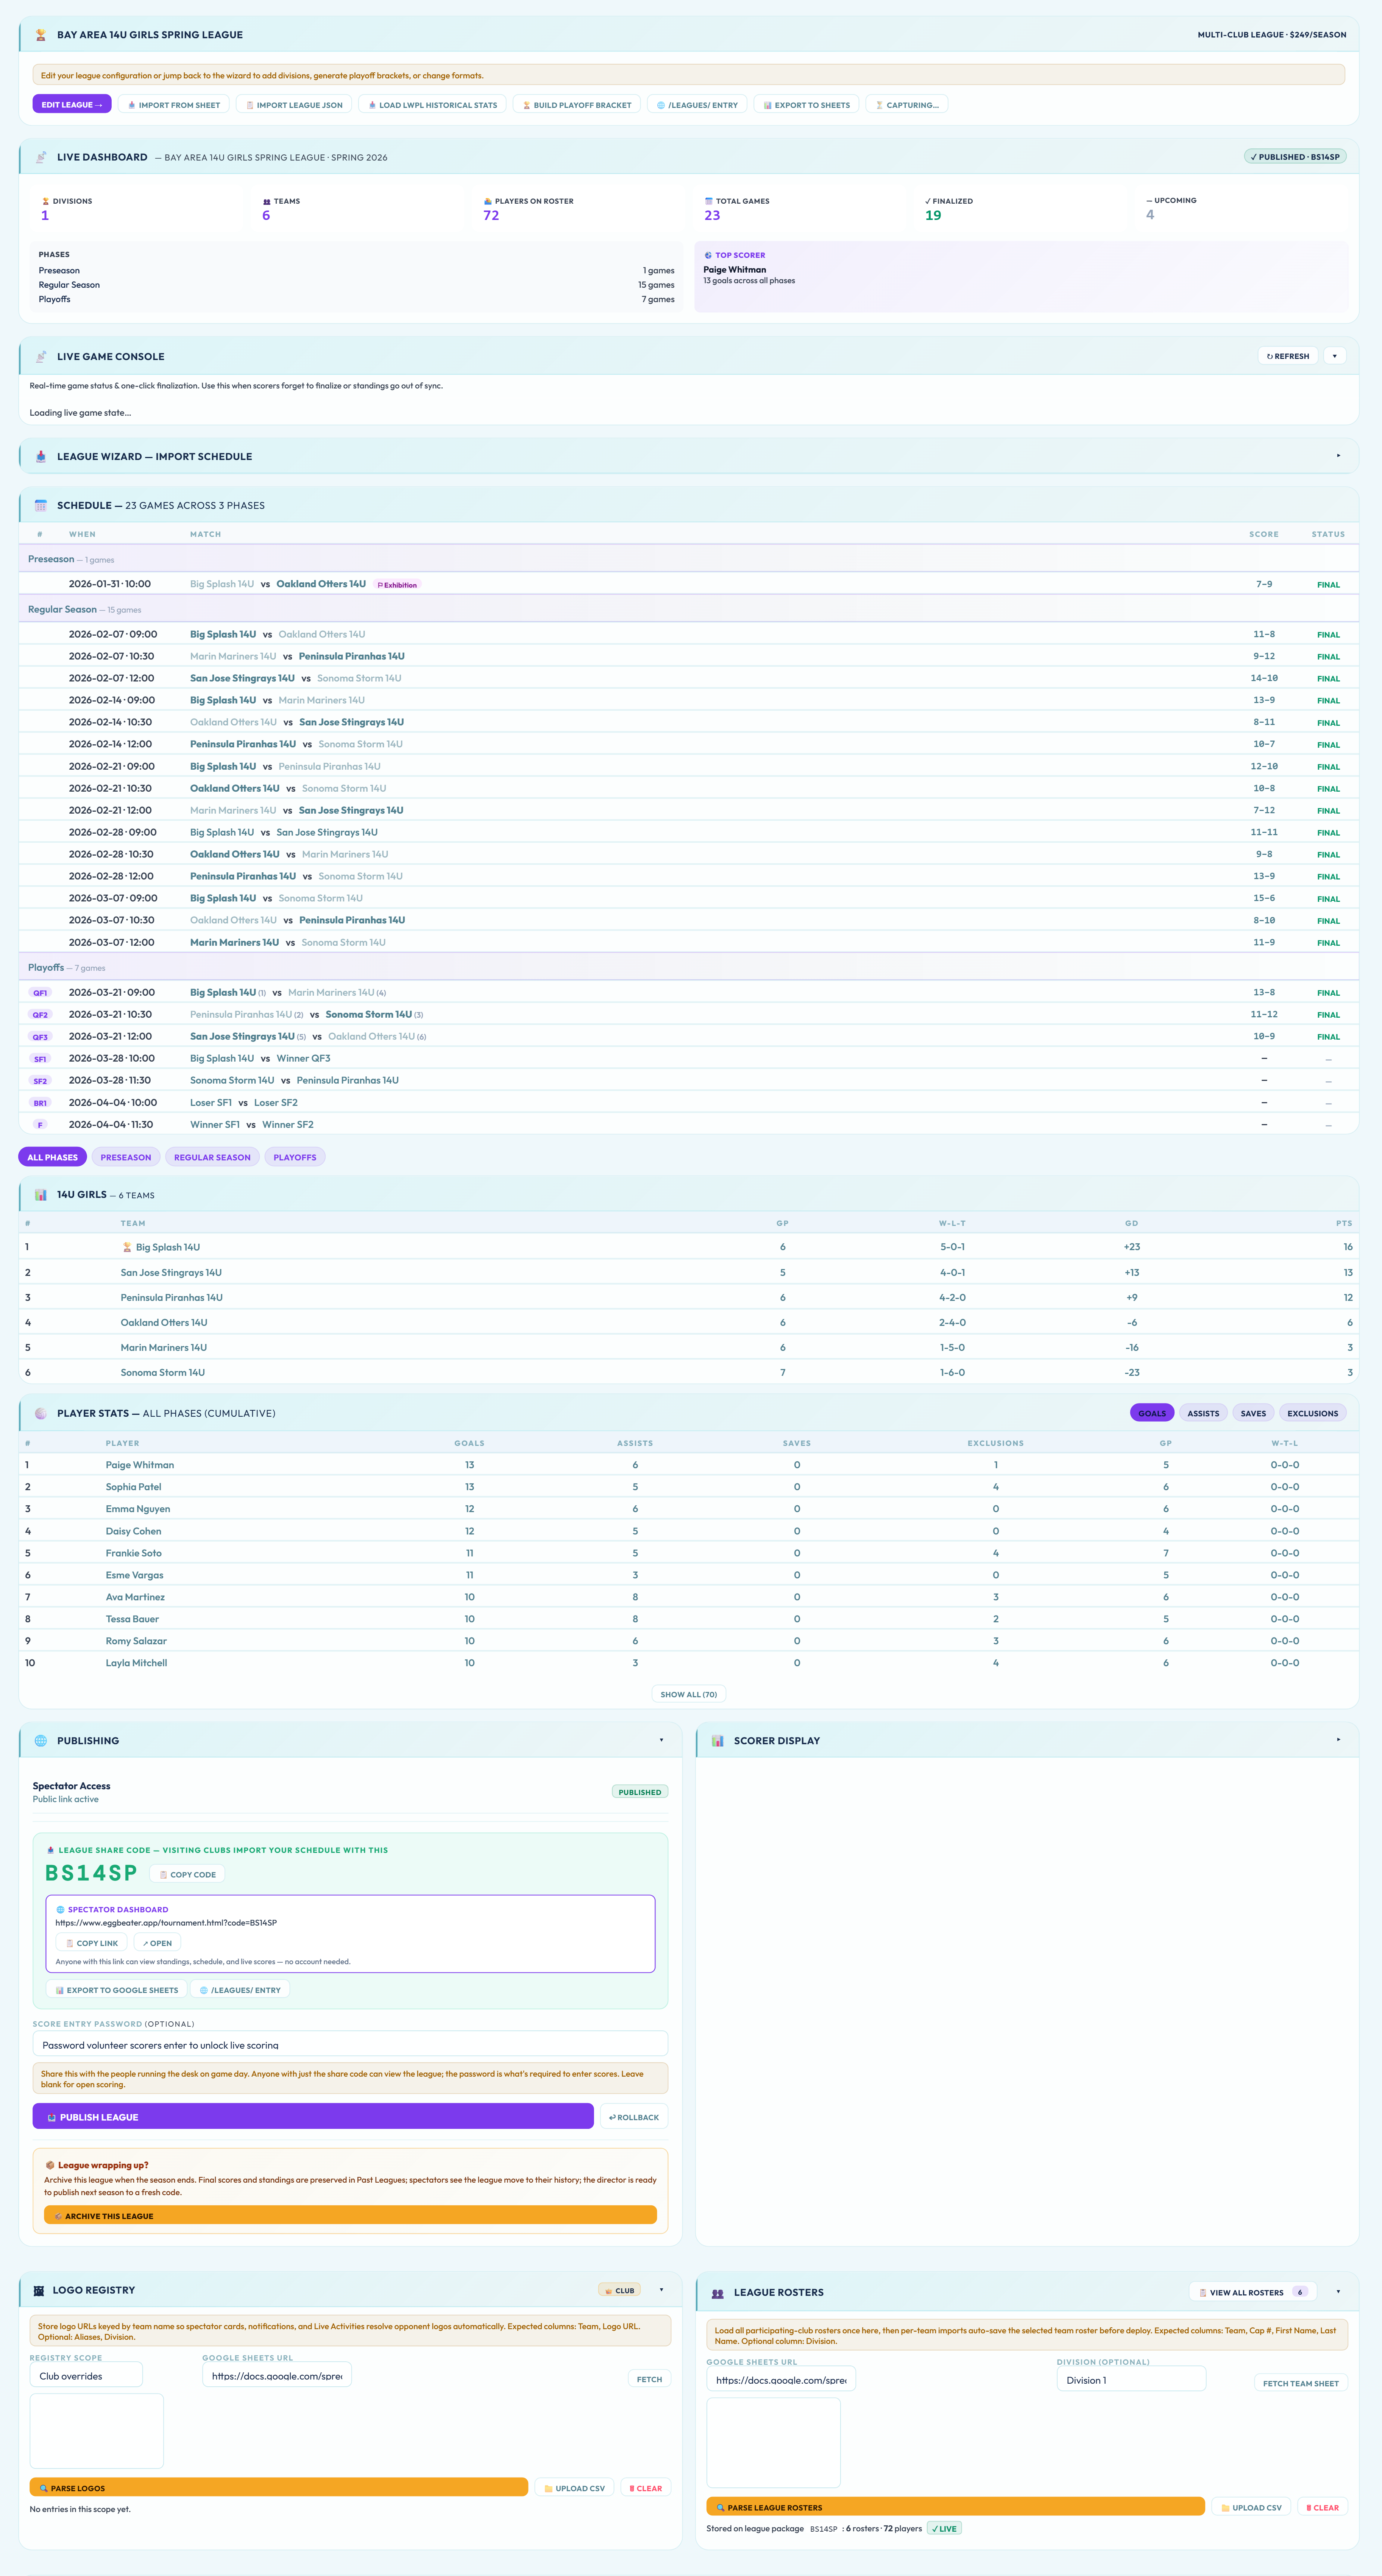Select the Regular Season filter tab

212,1157
